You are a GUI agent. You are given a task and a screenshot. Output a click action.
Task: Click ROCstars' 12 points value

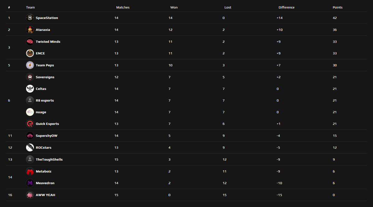click(334, 148)
